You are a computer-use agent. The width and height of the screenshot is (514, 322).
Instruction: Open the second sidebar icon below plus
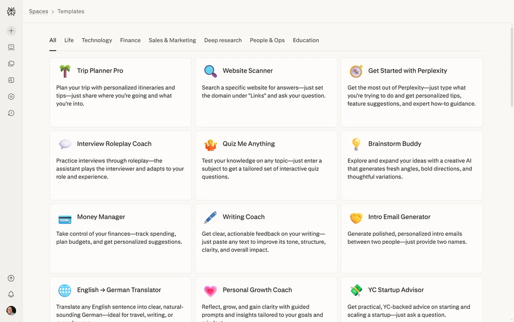pos(11,47)
